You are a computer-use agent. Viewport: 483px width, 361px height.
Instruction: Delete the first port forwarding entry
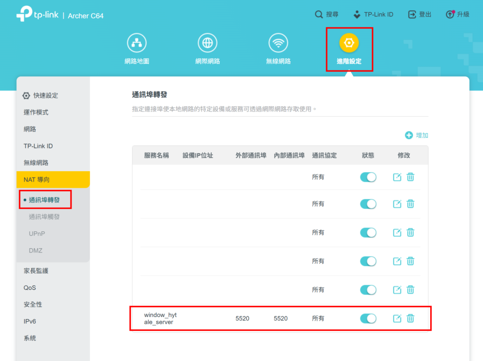pos(411,177)
